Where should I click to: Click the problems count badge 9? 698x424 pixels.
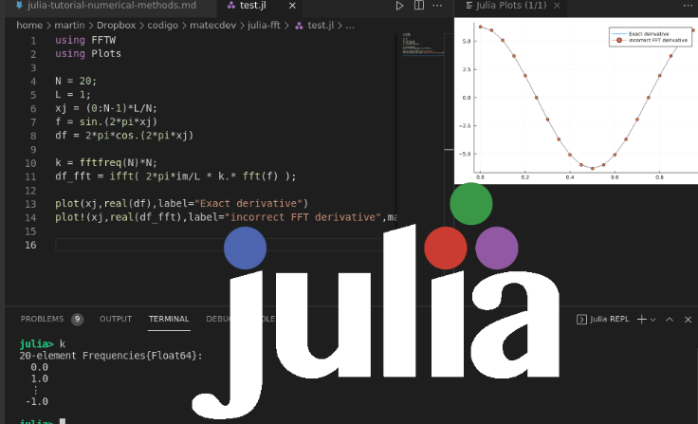[78, 319]
